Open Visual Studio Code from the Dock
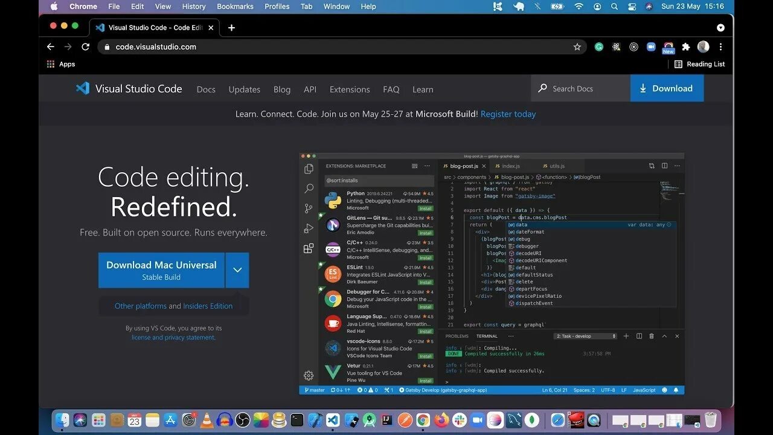This screenshot has width=773, height=435. [333, 420]
